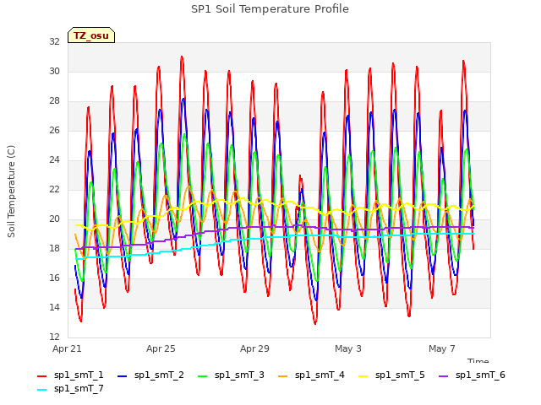Click the chart title SP1 Soil Temperature Profile
Screen dimensions: 541x405
[x=270, y=9]
